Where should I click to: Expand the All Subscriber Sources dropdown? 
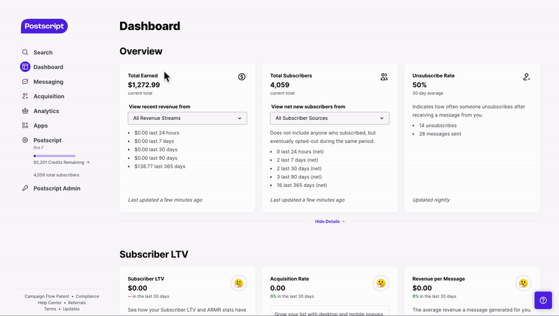[x=329, y=119]
